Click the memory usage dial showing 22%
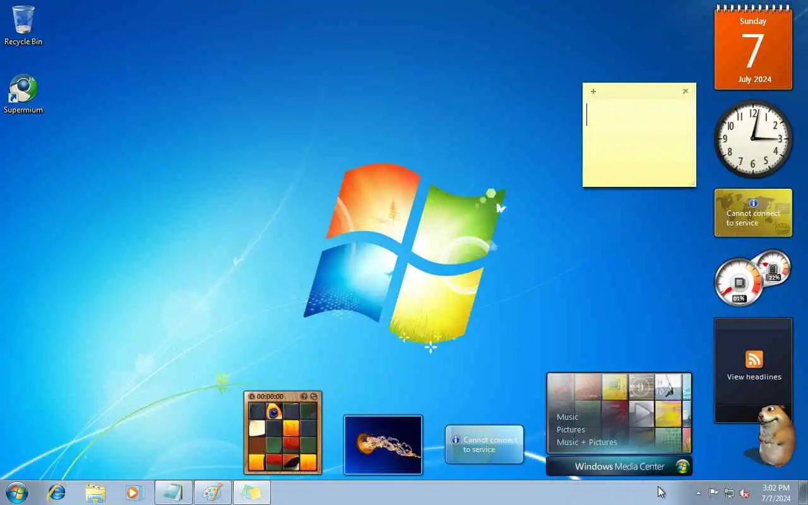 pyautogui.click(x=773, y=268)
